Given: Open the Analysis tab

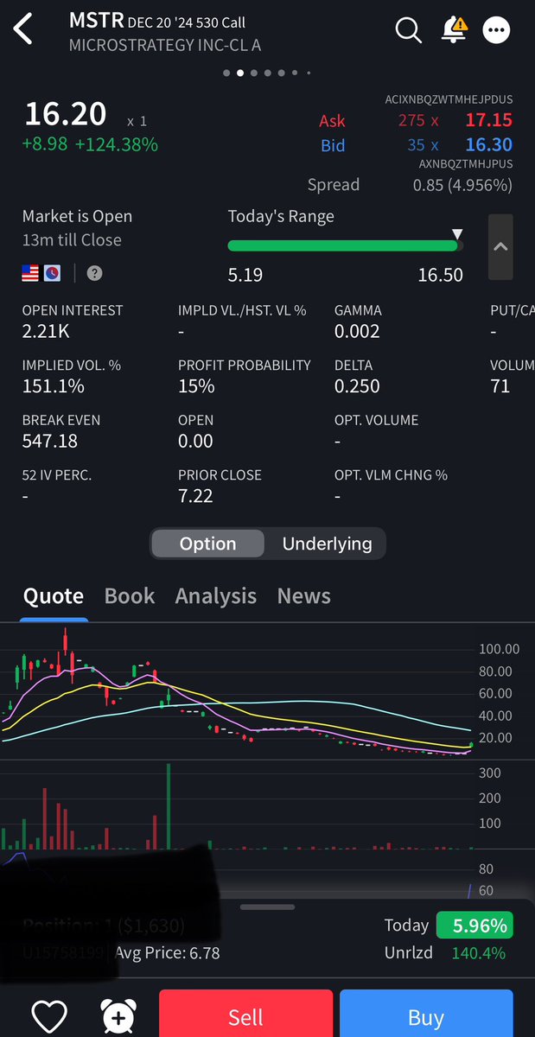Looking at the screenshot, I should [216, 595].
